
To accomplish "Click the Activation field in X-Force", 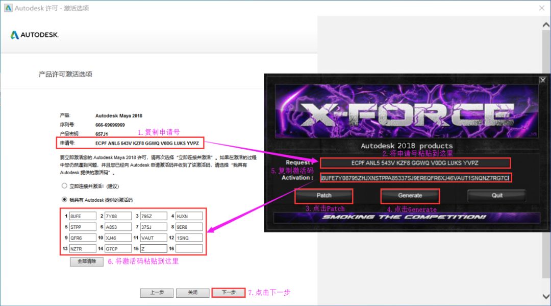I will (x=416, y=178).
